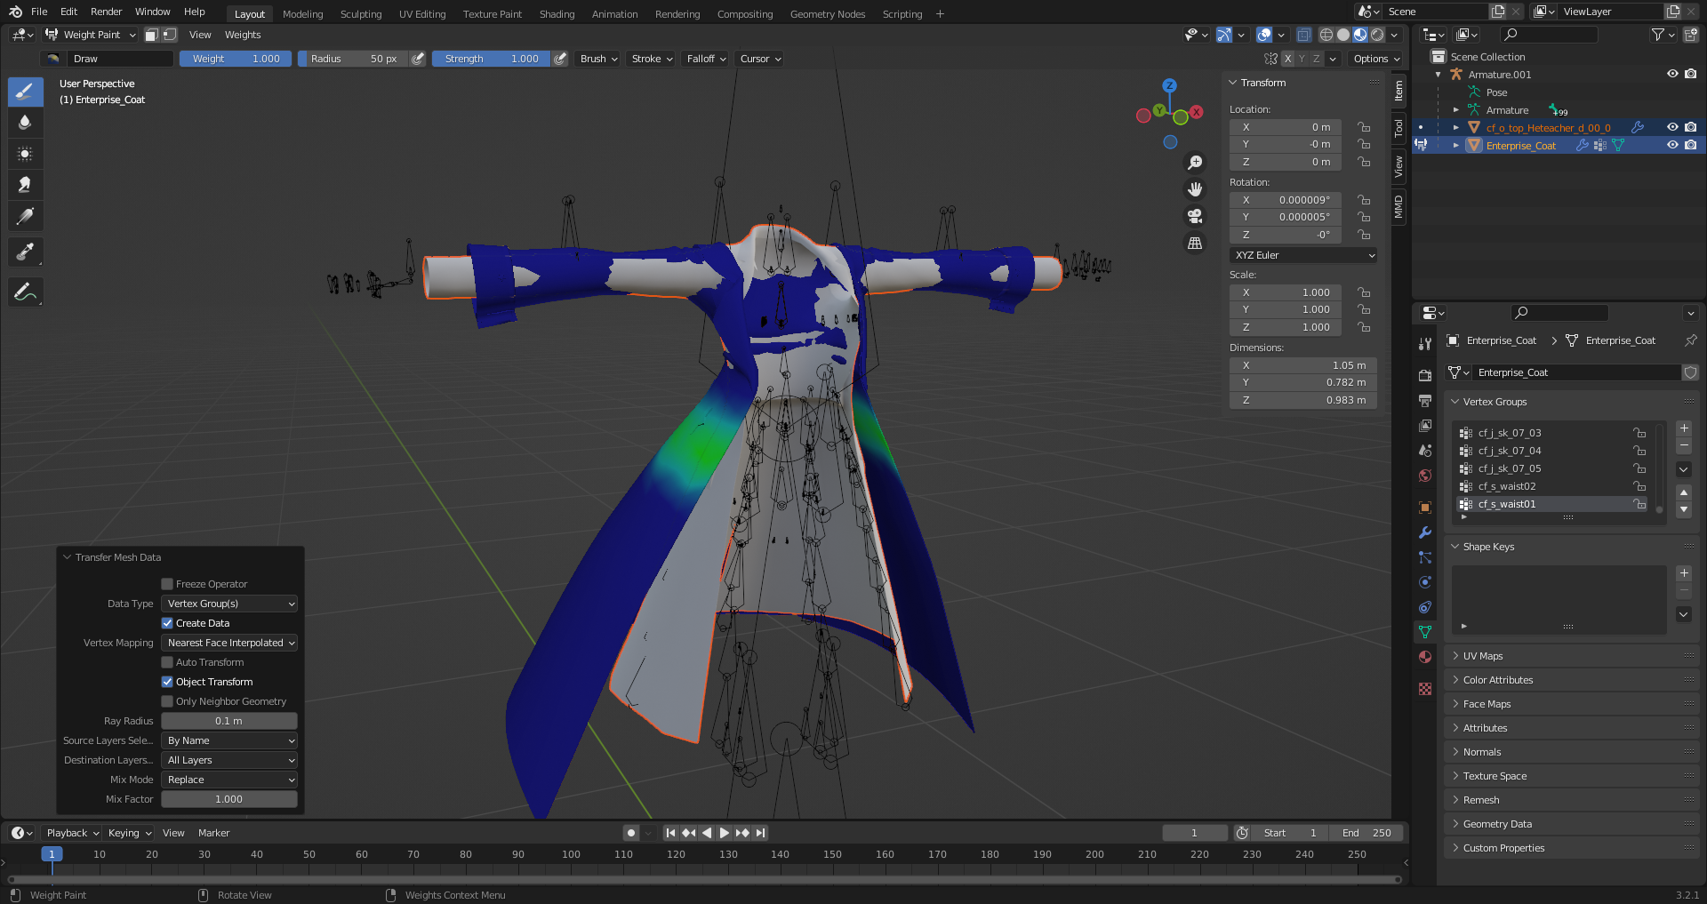
Task: Toggle X-Ray viewing mode
Action: 1304,35
